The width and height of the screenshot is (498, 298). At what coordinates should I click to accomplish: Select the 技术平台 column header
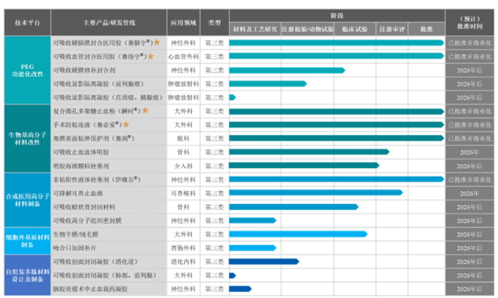[27, 23]
